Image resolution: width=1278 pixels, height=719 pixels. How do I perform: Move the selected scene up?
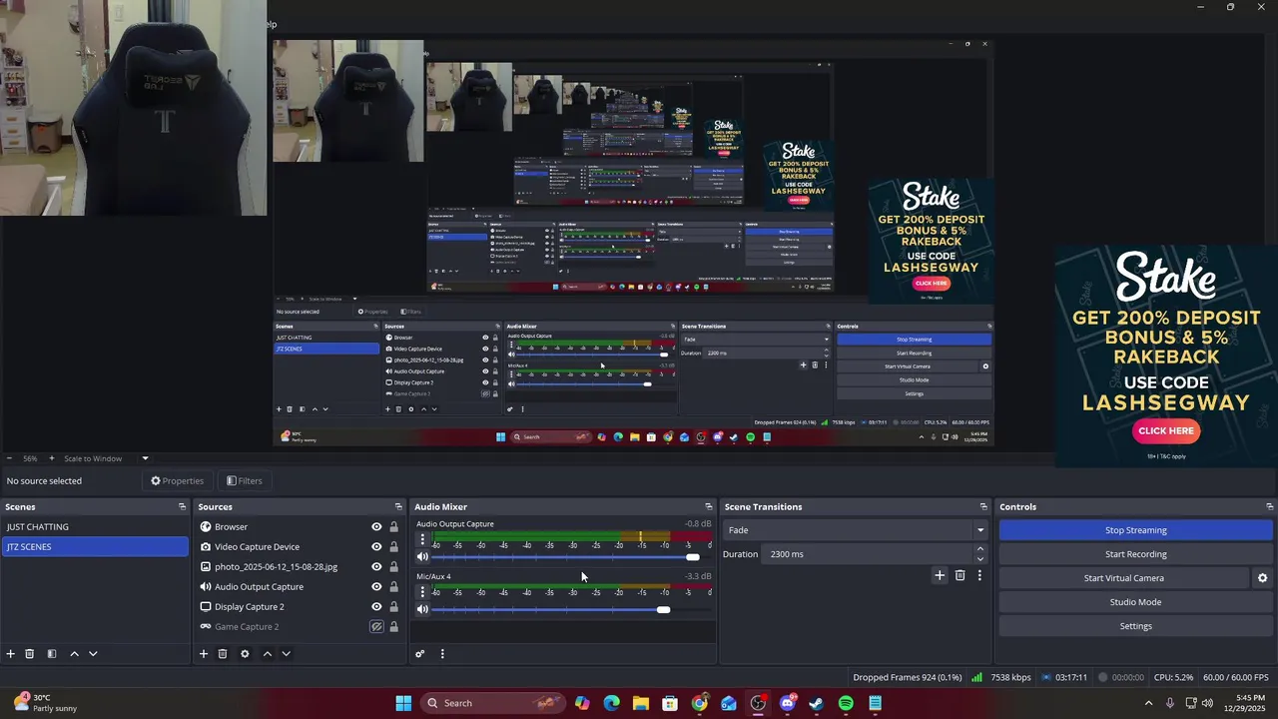click(74, 654)
